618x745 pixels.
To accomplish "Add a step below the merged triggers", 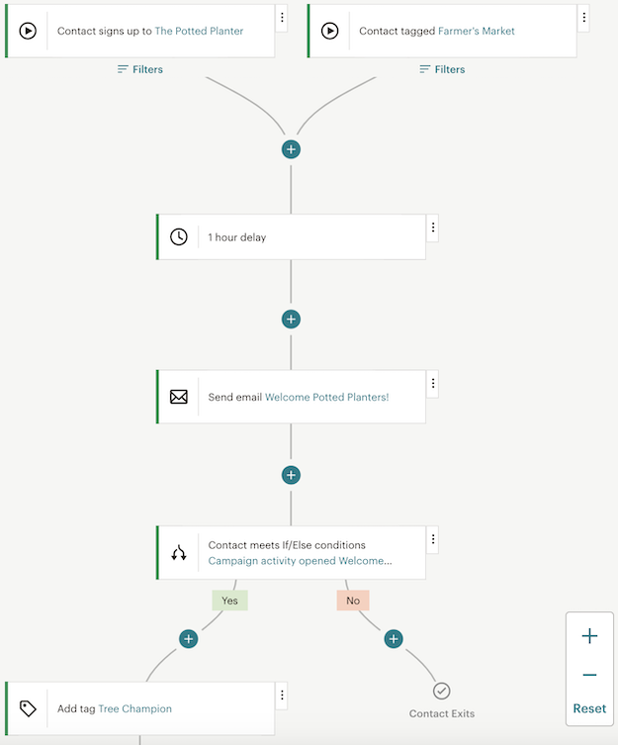I will 291,149.
